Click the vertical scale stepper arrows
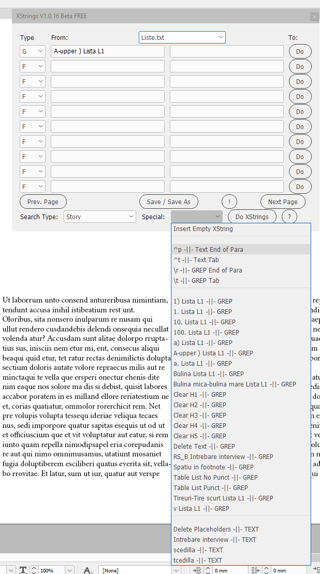The image size is (320, 574). [x=34, y=570]
